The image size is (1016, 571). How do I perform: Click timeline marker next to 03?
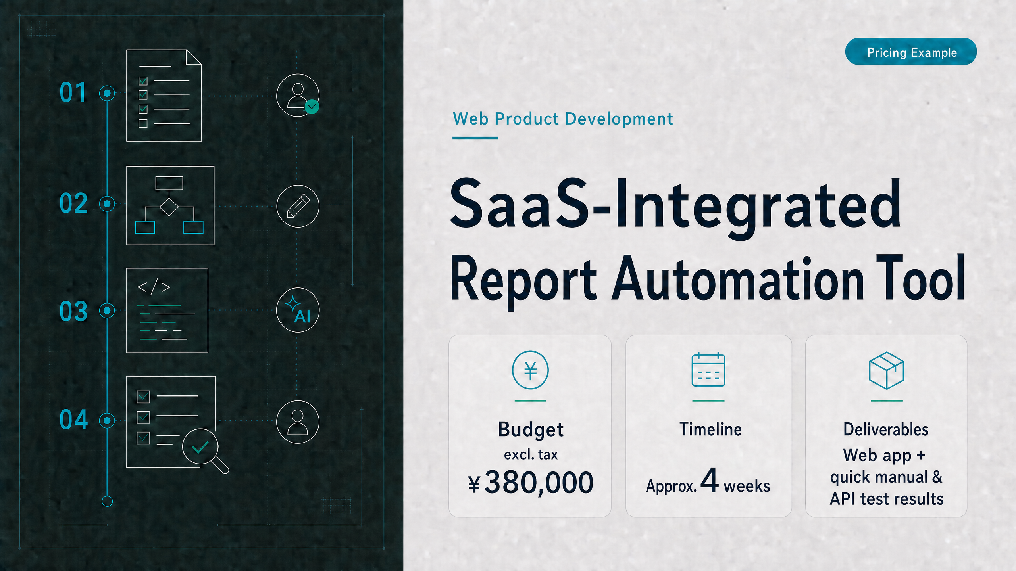(x=107, y=310)
